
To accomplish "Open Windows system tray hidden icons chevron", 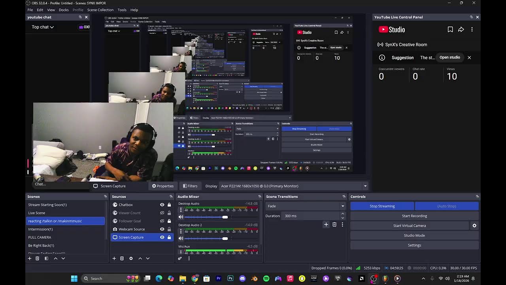I will (x=423, y=279).
